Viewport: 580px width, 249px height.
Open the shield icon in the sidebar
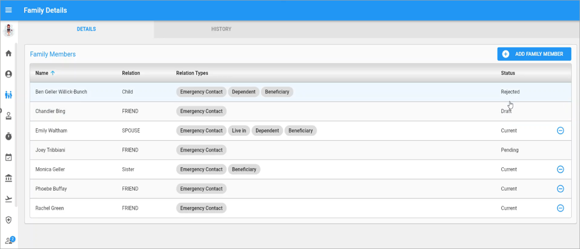8,220
